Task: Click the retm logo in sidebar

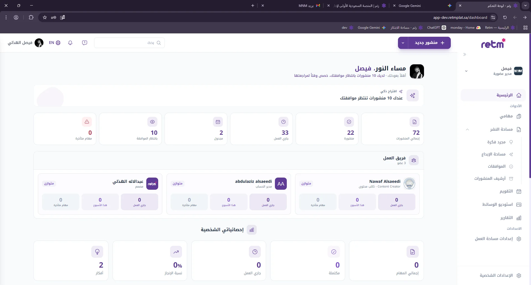Action: 493,44
